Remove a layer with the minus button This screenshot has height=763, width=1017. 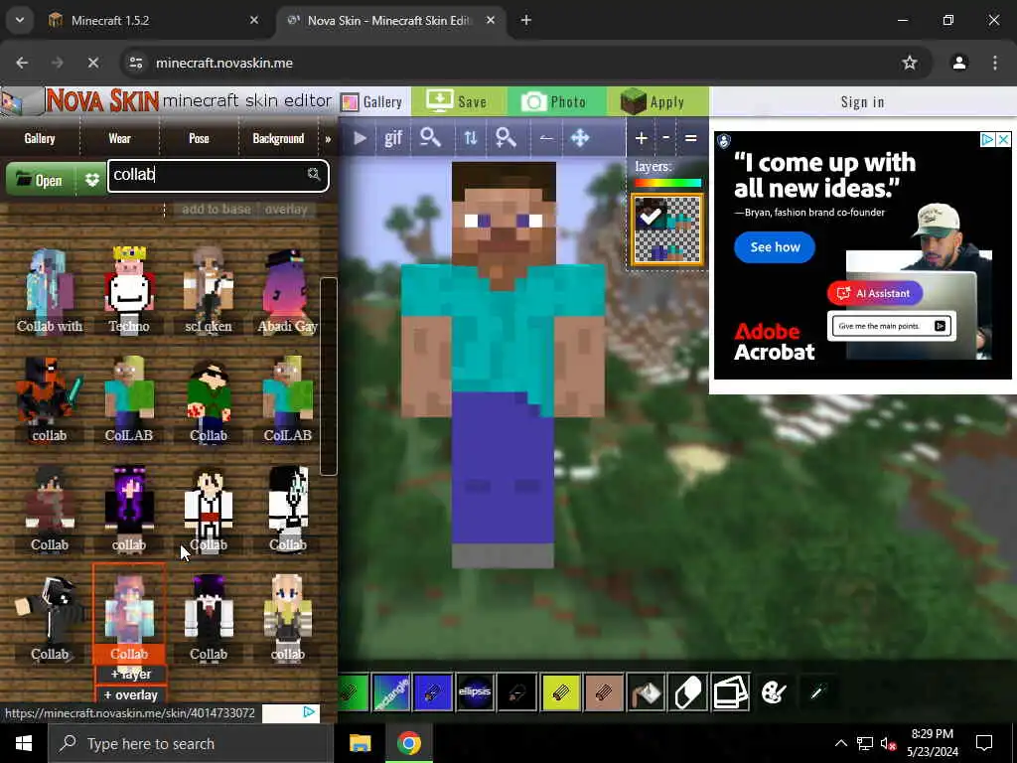pyautogui.click(x=666, y=137)
